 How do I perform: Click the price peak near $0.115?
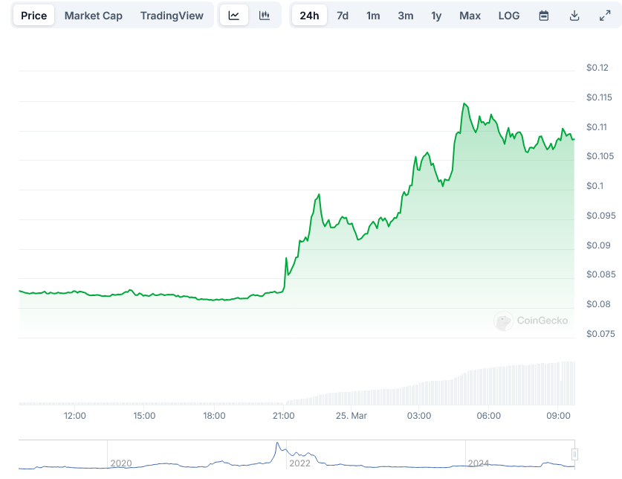(464, 104)
